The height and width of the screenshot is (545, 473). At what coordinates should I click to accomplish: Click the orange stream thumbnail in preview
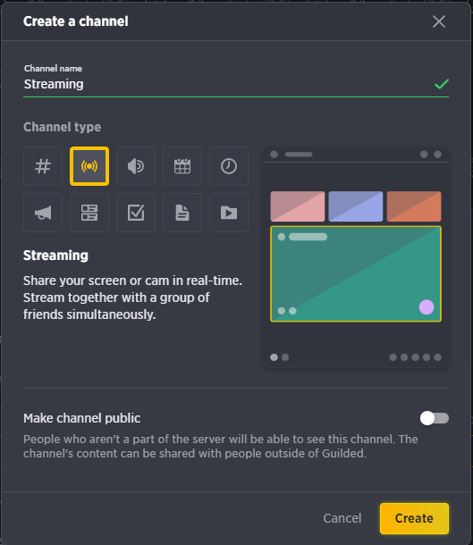click(414, 206)
